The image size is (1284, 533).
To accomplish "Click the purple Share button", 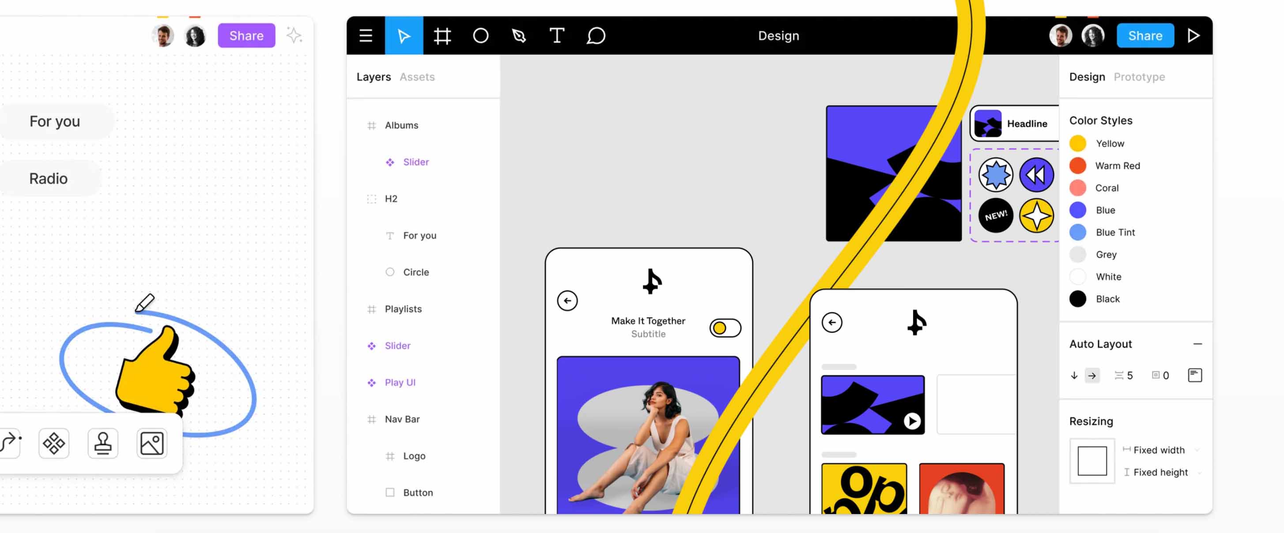I will pos(246,35).
